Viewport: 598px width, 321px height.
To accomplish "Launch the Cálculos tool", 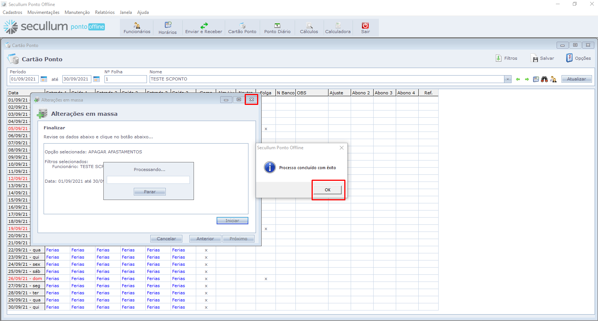I will tap(309, 26).
